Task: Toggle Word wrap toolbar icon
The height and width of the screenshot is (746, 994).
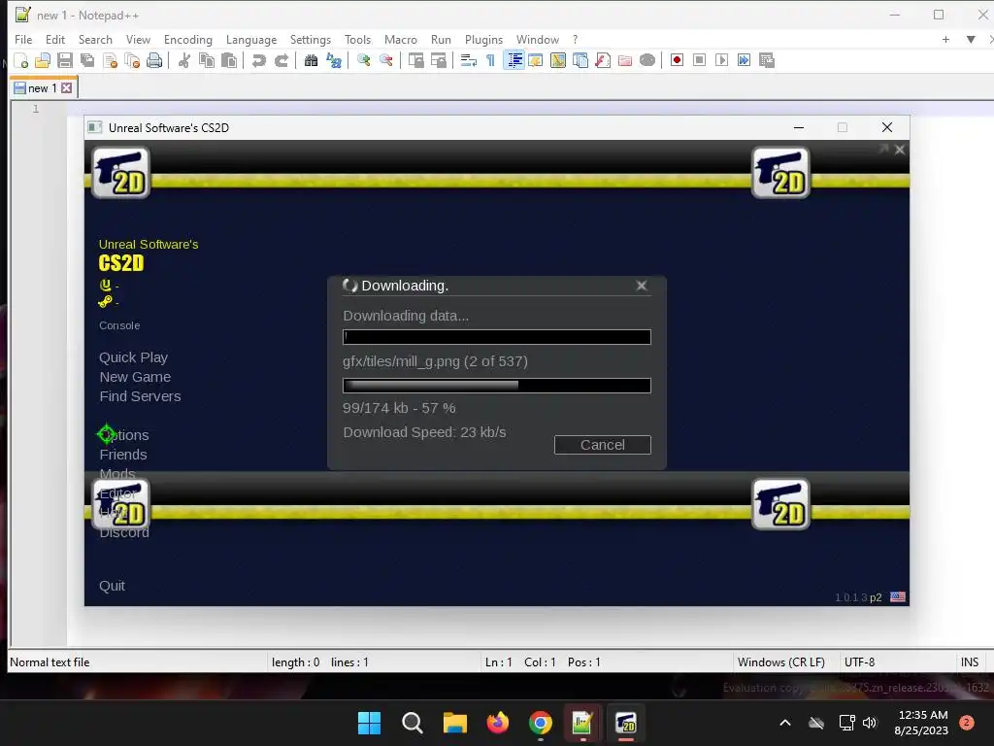Action: click(469, 60)
